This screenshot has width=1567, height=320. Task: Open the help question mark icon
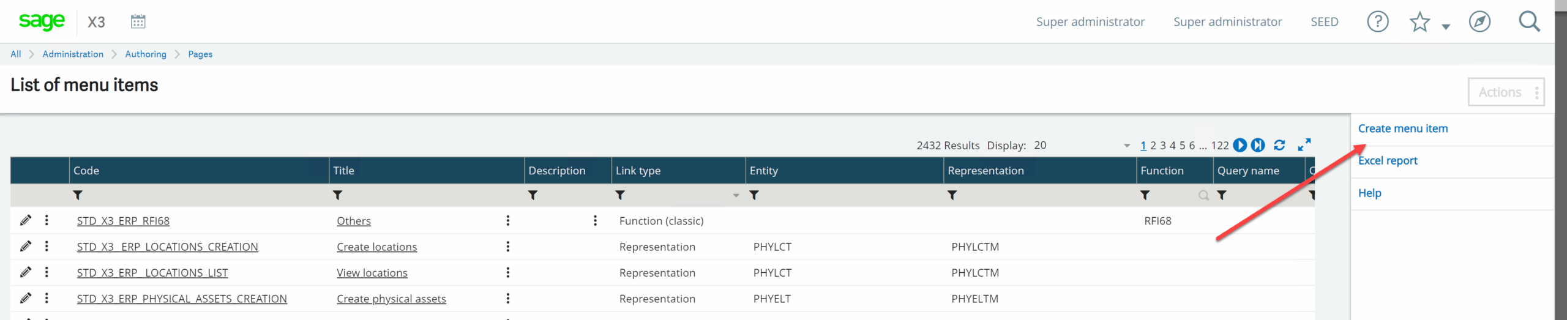tap(1378, 22)
